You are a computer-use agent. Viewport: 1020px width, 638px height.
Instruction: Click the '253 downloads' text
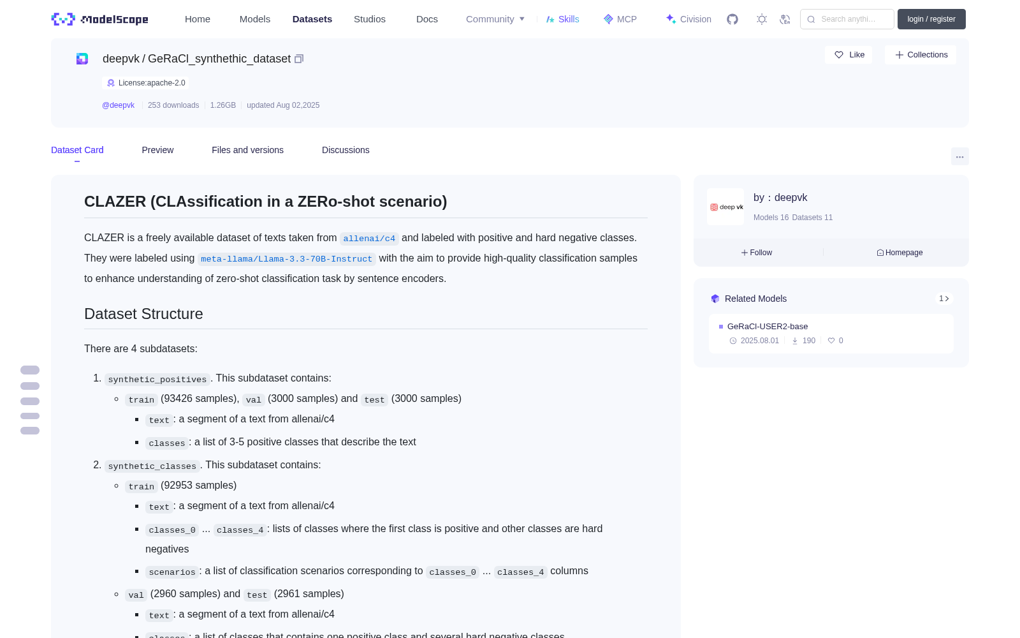tap(173, 105)
